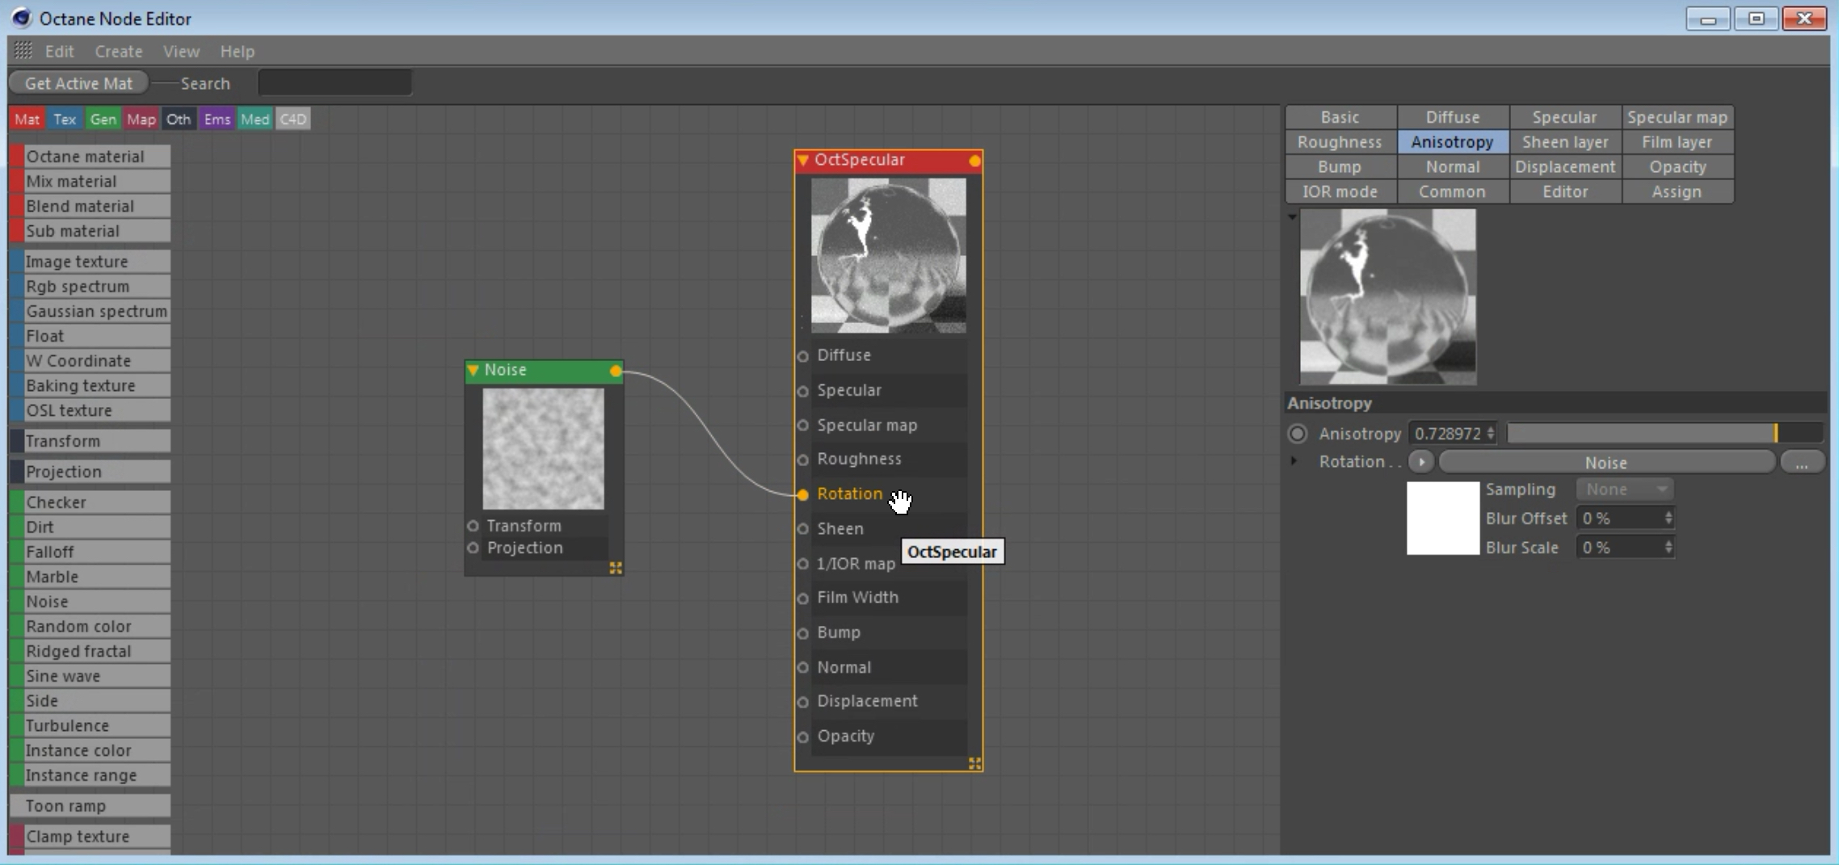The image size is (1839, 865).
Task: Click the resize handle on the Noise node
Action: click(616, 568)
